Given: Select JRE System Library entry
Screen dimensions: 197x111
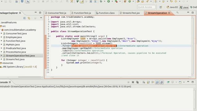Looking at the screenshot, I should pyautogui.click(x=19, y=67).
